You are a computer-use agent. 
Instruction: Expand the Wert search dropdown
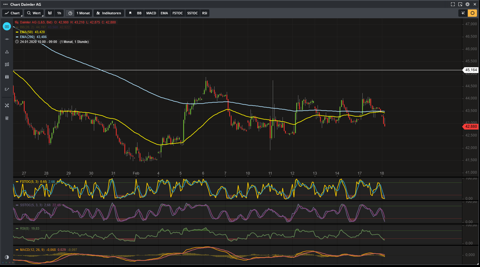click(x=34, y=13)
